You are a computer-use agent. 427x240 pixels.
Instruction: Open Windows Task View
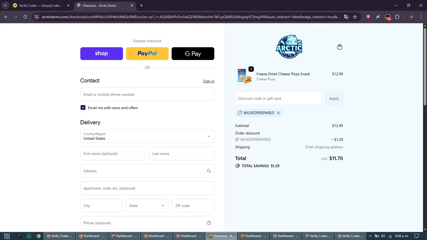click(7, 236)
